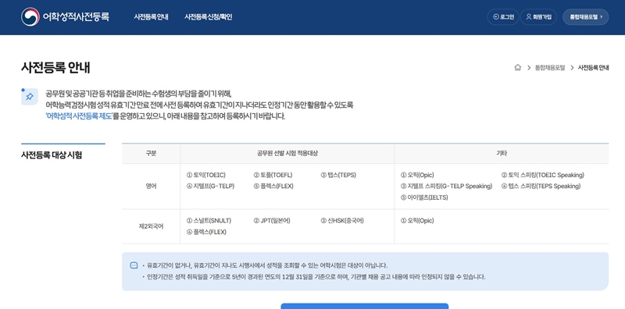
Task: Click the 사전등록 안내 page heading
Action: click(55, 68)
